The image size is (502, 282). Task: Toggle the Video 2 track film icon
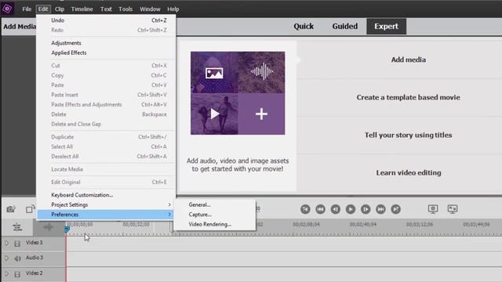[x=17, y=273]
